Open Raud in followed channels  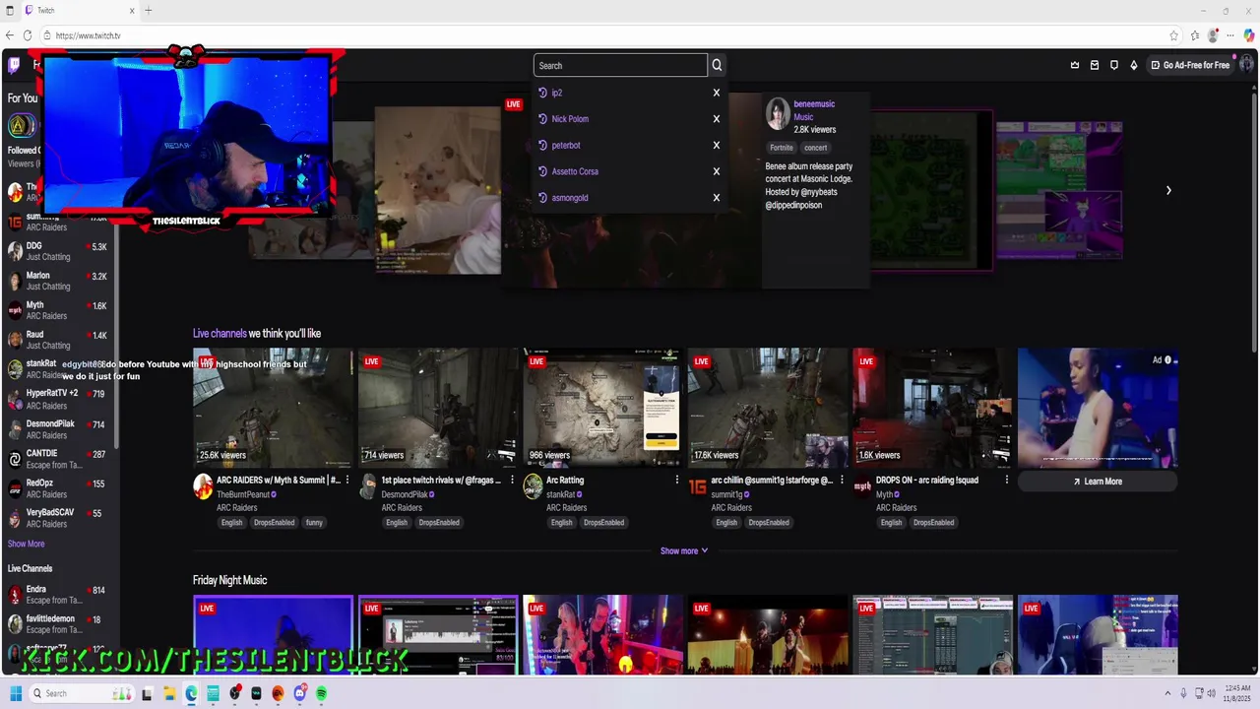pos(59,340)
